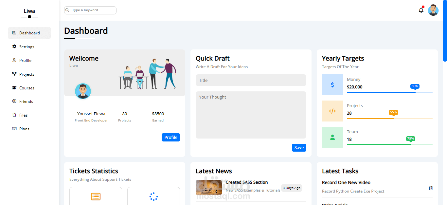Go to the Files menu item
This screenshot has width=447, height=205.
[x=29, y=115]
